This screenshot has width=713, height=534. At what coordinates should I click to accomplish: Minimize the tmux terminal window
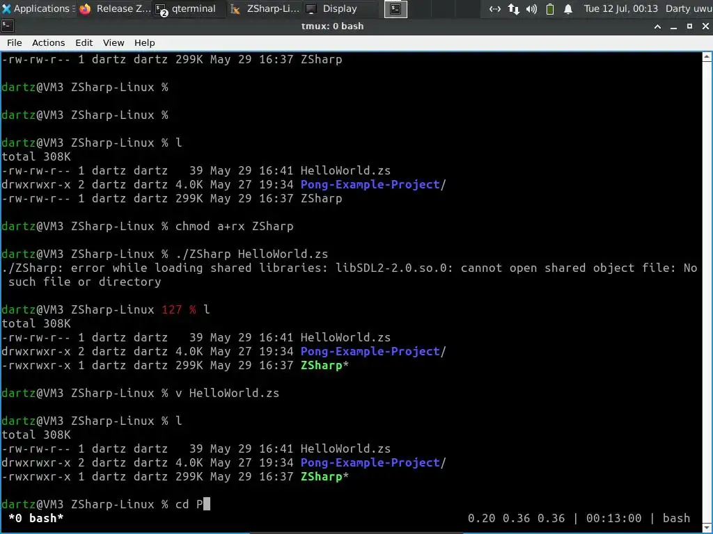(x=673, y=26)
